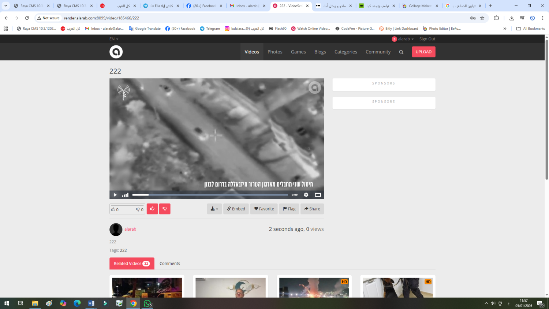Toggle Favorite for this video
This screenshot has width=549, height=309.
coord(264,209)
